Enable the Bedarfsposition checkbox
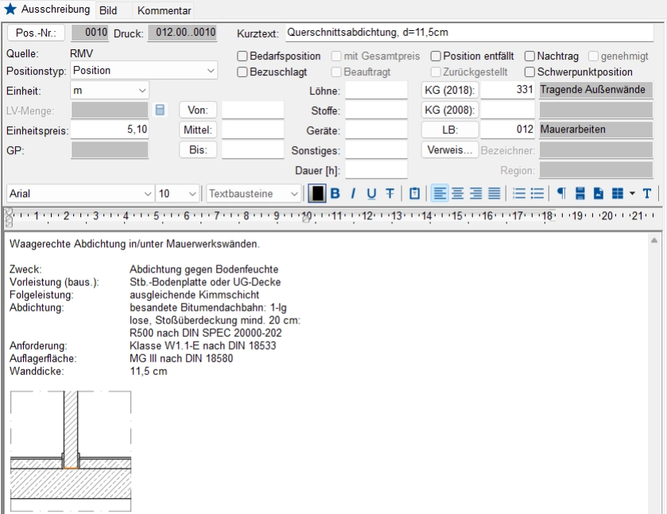 coord(243,56)
